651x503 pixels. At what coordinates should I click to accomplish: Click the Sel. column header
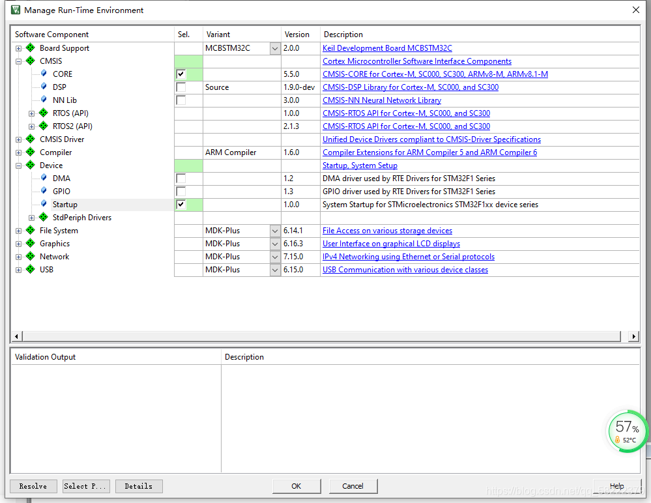pyautogui.click(x=188, y=34)
